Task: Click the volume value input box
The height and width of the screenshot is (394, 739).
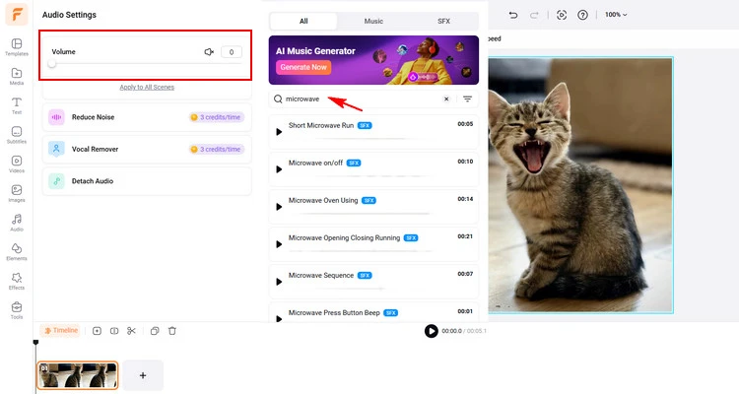Action: click(232, 52)
